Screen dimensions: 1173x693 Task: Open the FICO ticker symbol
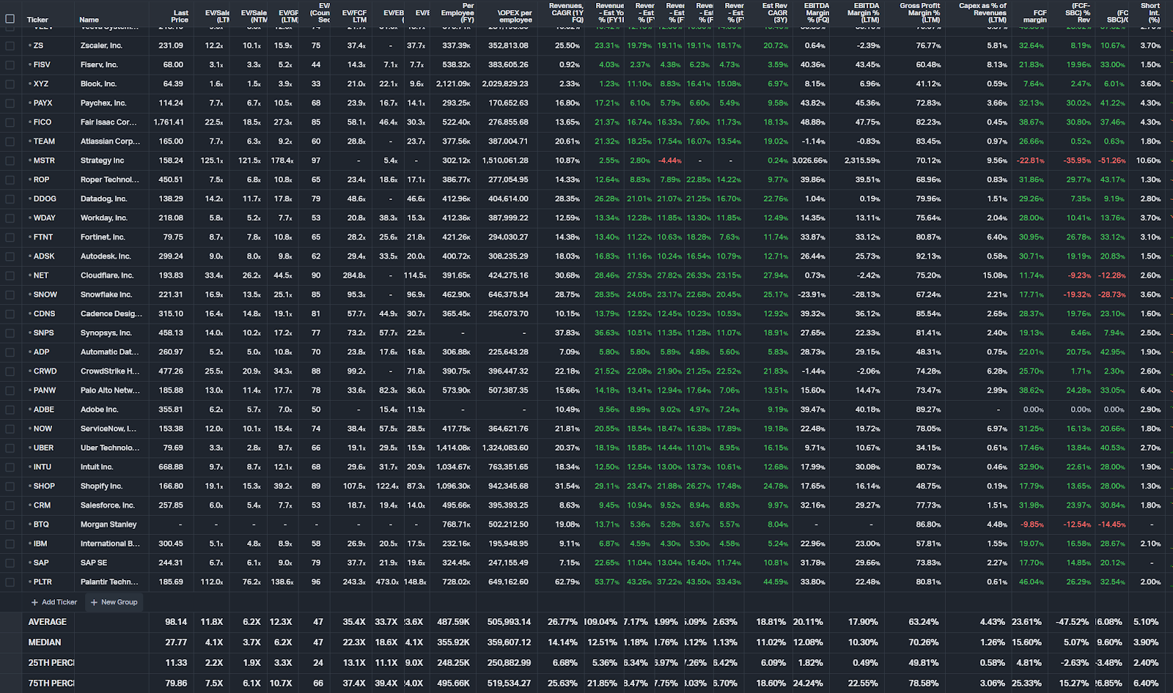click(43, 122)
